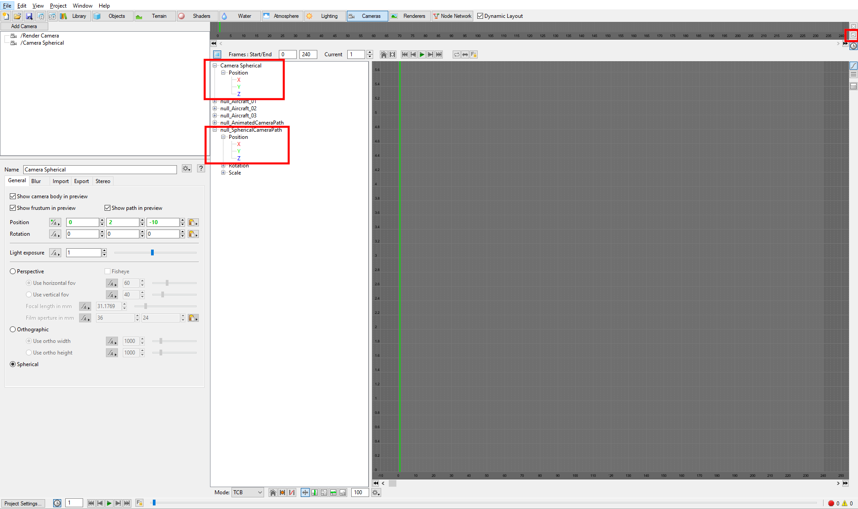Image resolution: width=858 pixels, height=509 pixels.
Task: Open the Renderers toolbar section
Action: coord(409,16)
